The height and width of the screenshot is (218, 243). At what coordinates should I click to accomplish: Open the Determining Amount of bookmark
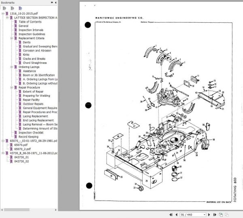[40, 129]
